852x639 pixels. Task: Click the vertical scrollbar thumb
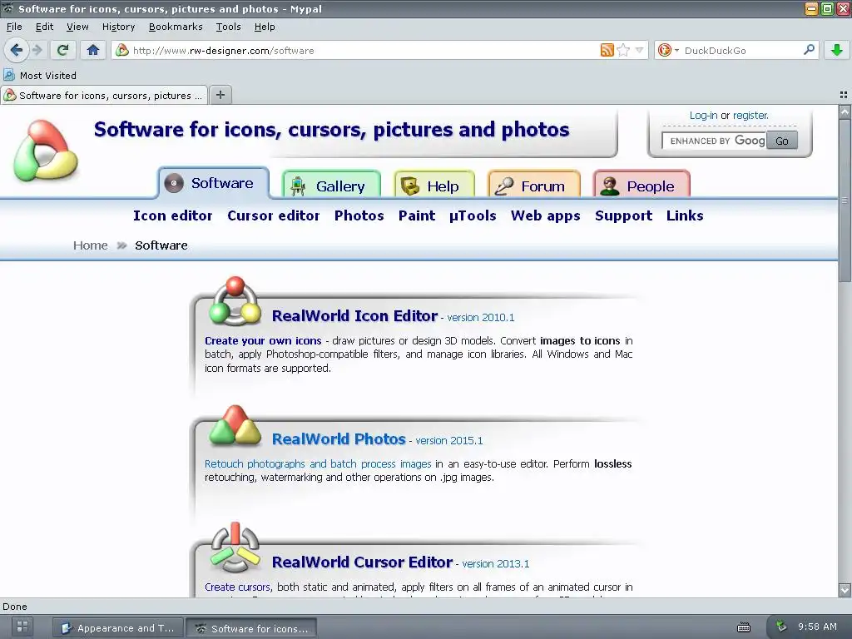point(845,200)
